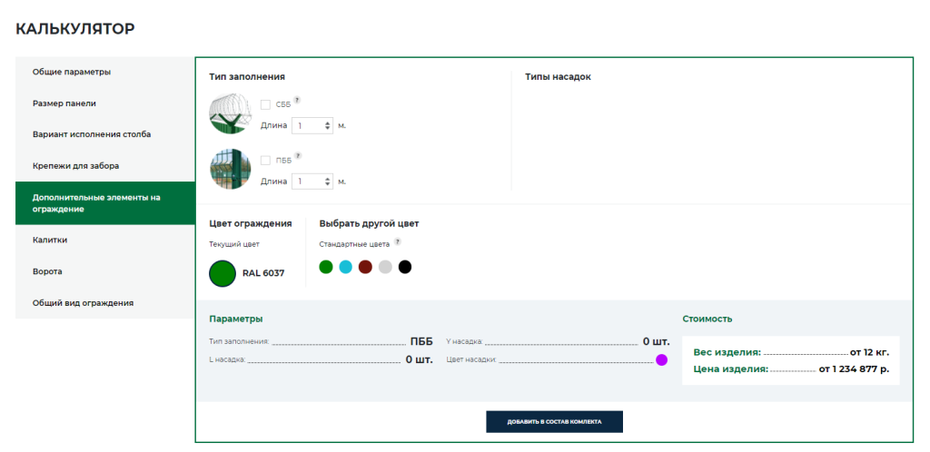This screenshot has height=452, width=930.
Task: Click the ПББ fence panel thumbnail
Action: (x=230, y=170)
